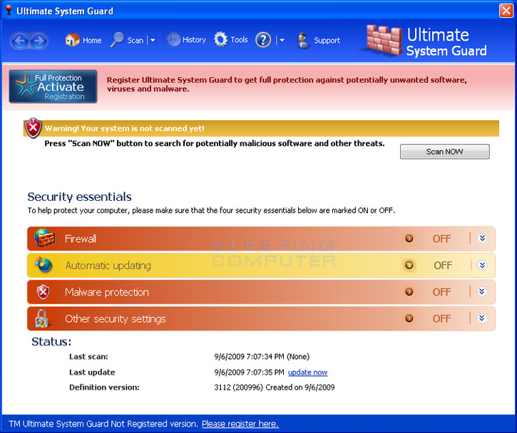Toggle the Firewall OFF switch

[409, 239]
